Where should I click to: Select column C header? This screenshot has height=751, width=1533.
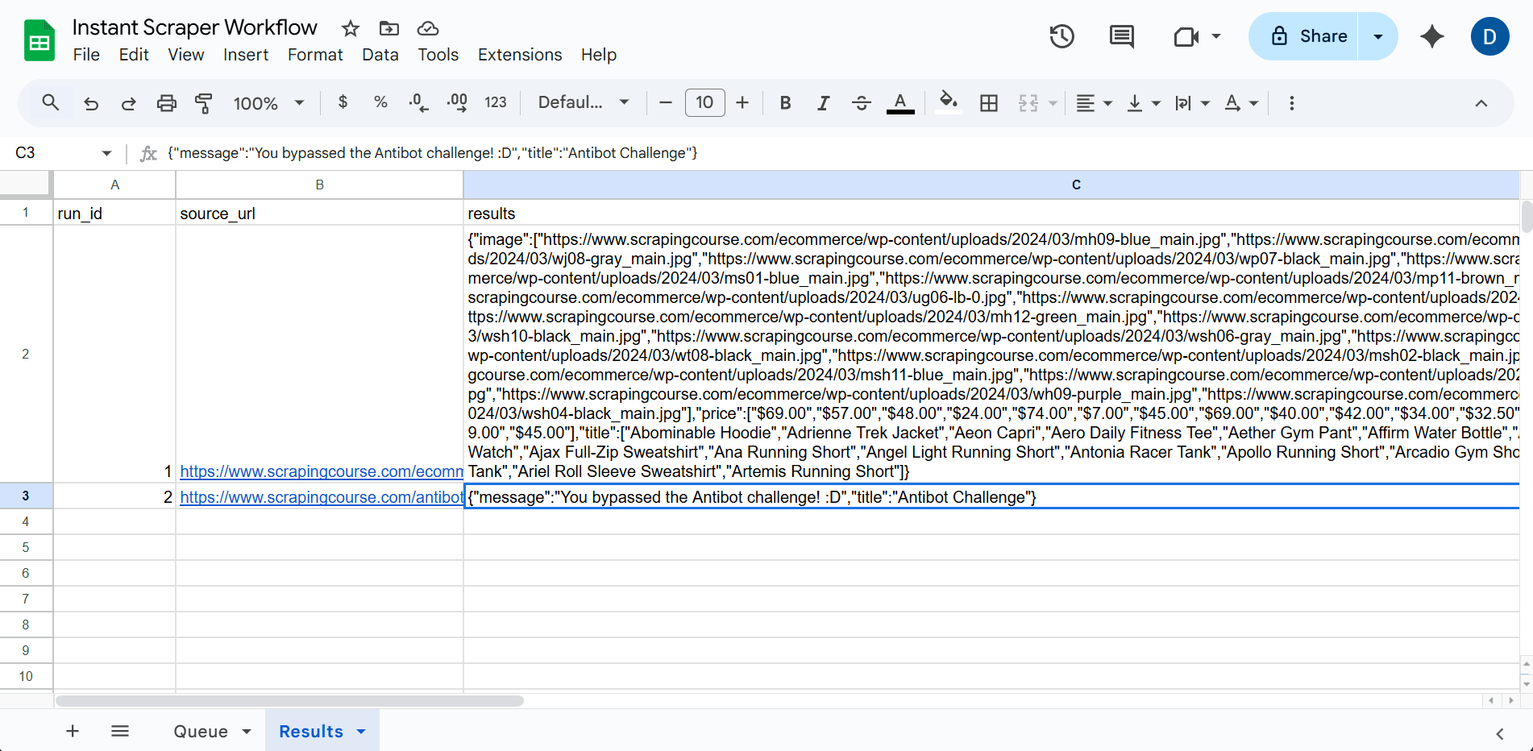coord(991,185)
